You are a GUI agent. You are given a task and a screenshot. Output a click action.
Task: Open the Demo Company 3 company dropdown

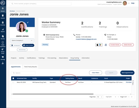22,40
